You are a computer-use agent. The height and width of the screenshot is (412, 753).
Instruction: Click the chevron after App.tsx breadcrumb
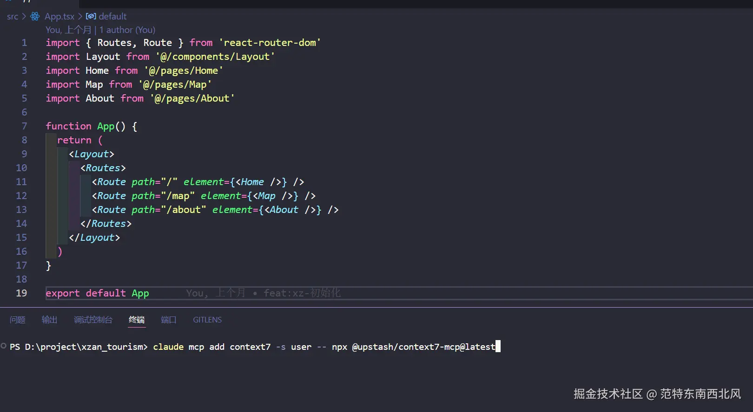(x=80, y=17)
